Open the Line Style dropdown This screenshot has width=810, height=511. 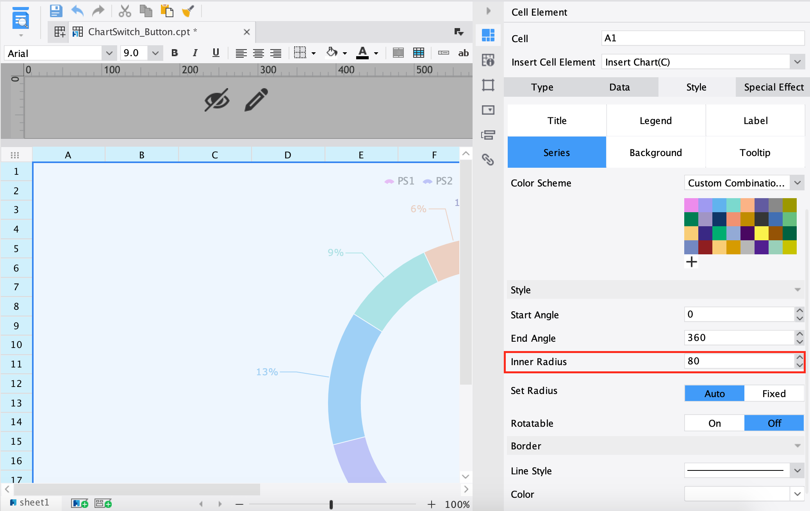(x=797, y=471)
